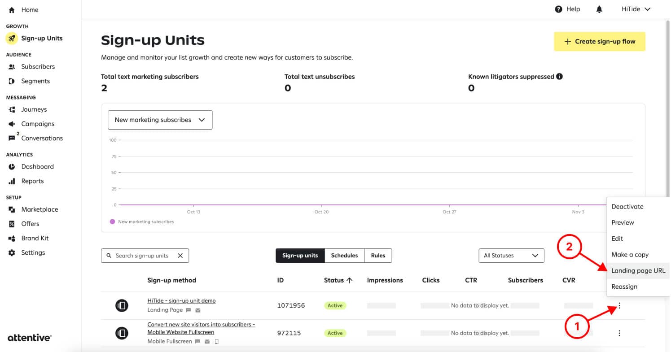
Task: Click the Active badge for unit 972115
Action: [x=335, y=333]
